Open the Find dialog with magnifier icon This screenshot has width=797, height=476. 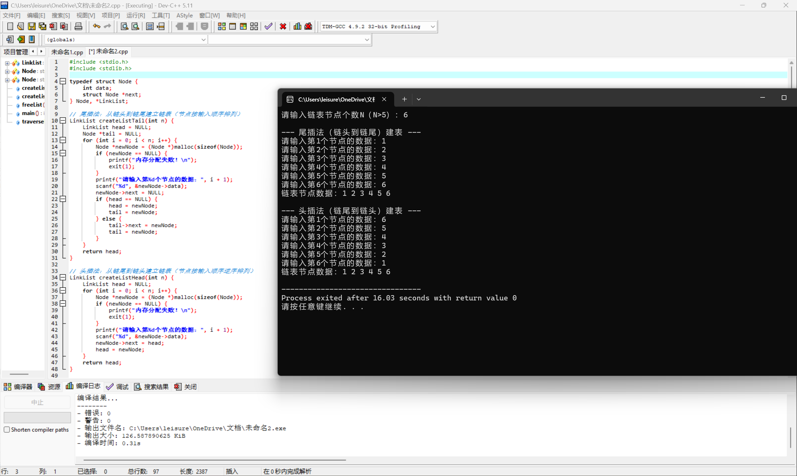coord(124,26)
